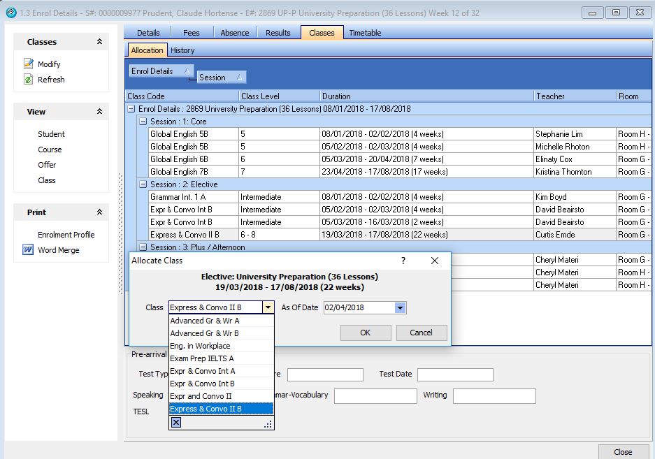Select Exam Prep IELTS A from list
The height and width of the screenshot is (459, 655).
pos(202,358)
